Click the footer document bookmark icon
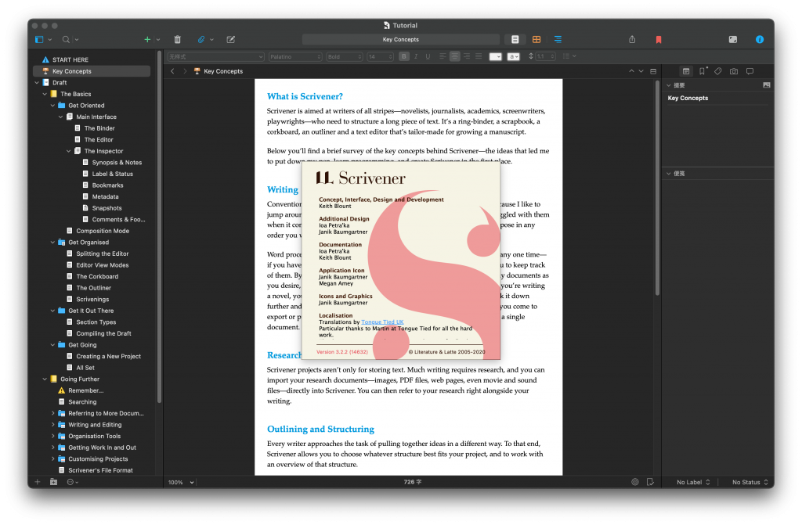Viewport: 802px width, 525px height. [x=650, y=482]
